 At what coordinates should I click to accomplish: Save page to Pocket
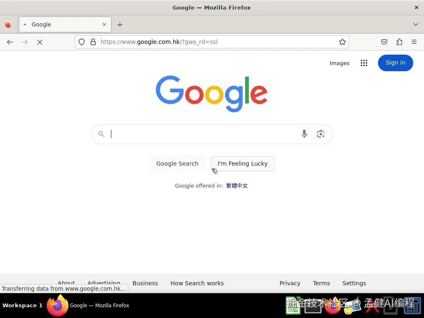coord(384,42)
